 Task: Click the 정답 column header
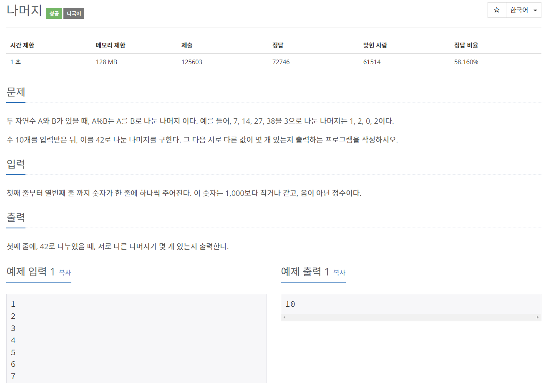278,45
